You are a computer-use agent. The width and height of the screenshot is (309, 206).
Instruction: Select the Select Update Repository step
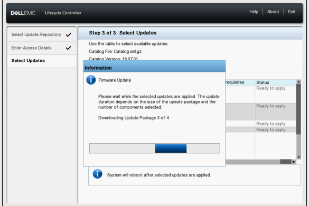pos(42,35)
